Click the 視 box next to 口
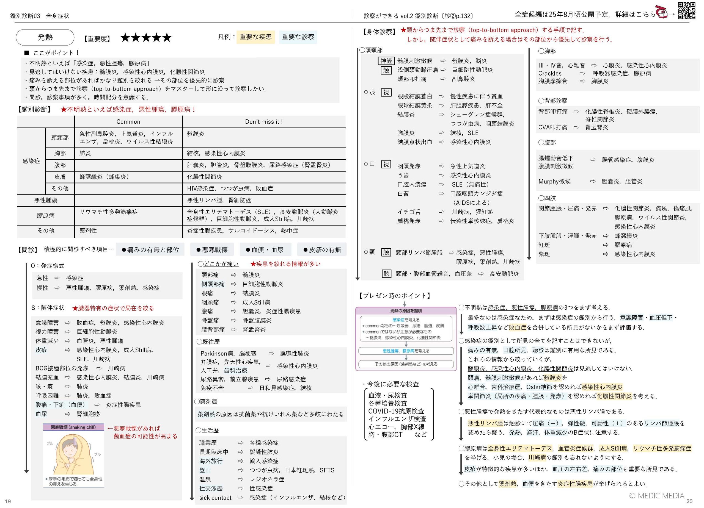The image size is (704, 508). (x=386, y=164)
